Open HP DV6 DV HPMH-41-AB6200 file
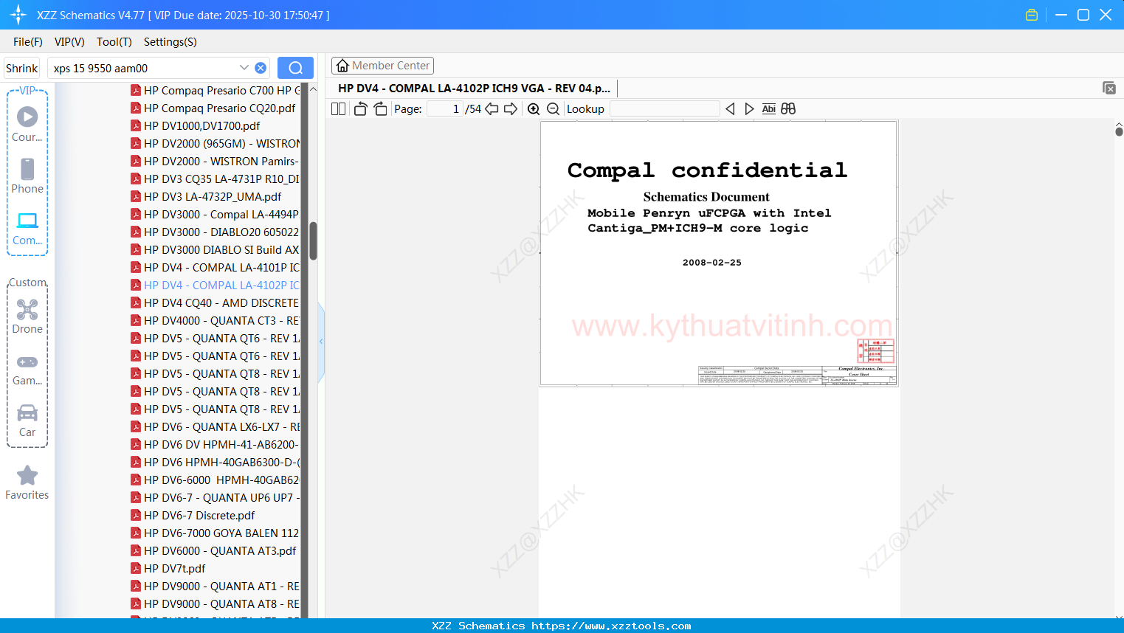The height and width of the screenshot is (633, 1124). 216,444
